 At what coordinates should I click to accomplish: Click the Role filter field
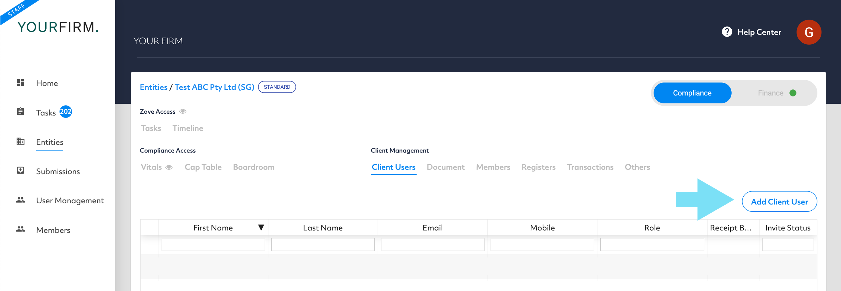(652, 244)
